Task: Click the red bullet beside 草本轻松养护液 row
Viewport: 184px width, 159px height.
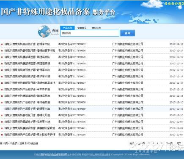Action: coord(2,135)
